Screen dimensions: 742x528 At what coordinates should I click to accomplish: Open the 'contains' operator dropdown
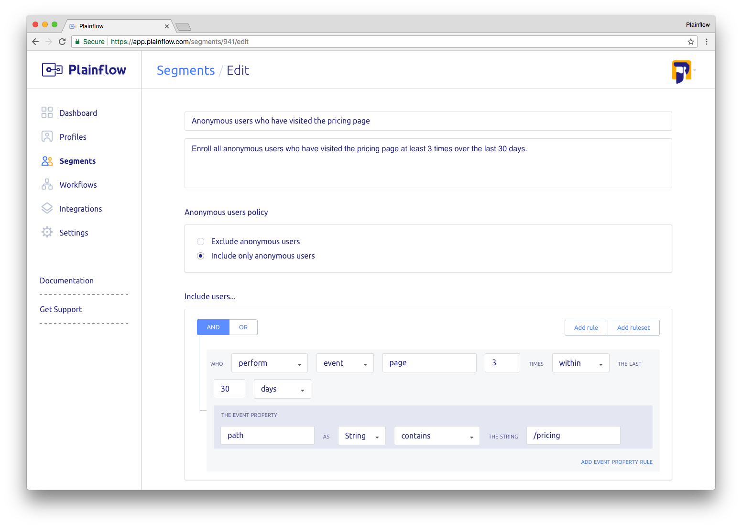(437, 436)
